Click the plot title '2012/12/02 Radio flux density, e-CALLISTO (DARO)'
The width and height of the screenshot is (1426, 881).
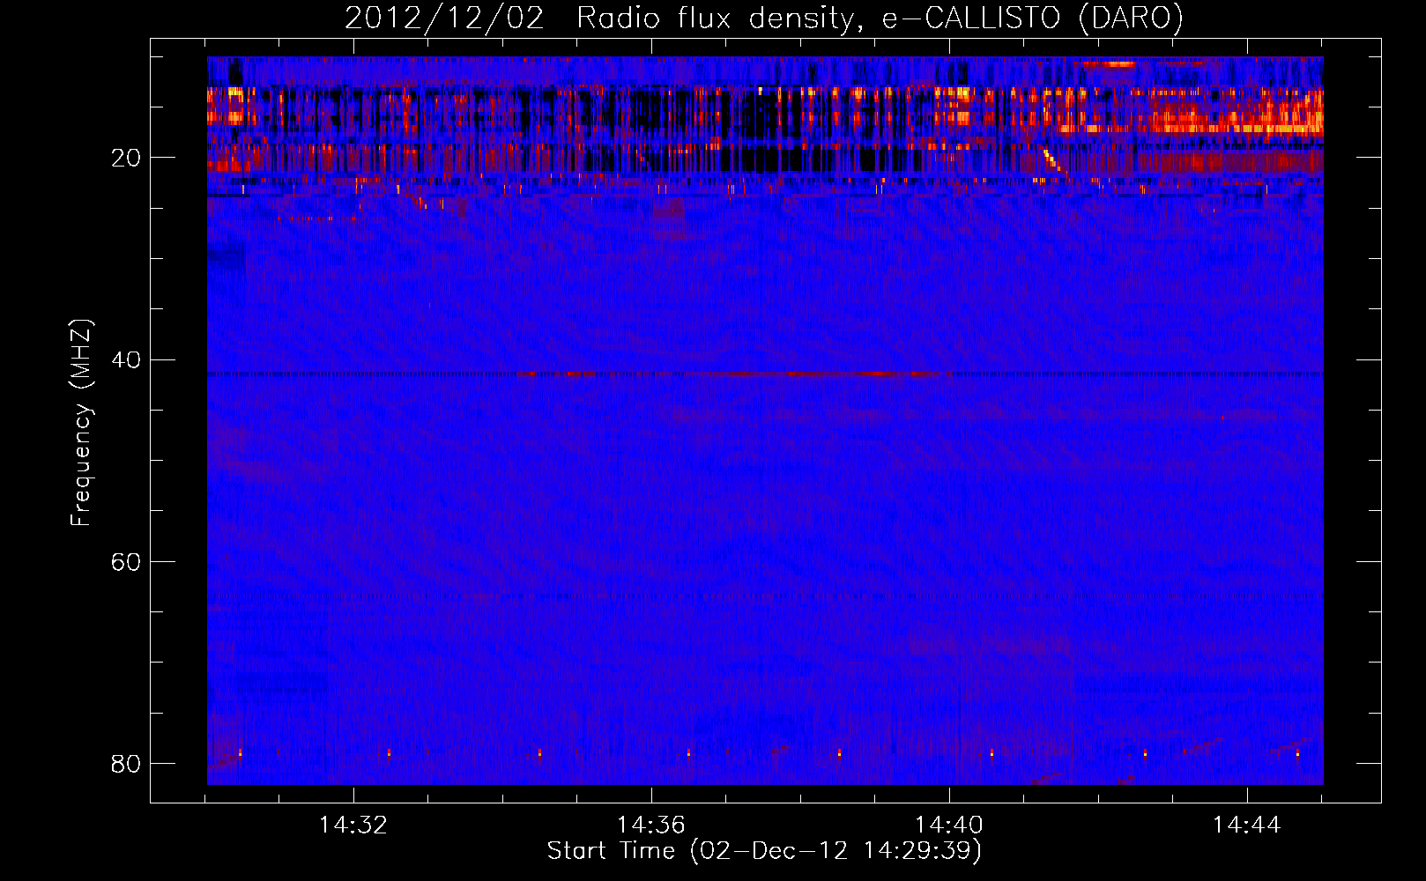click(x=763, y=19)
